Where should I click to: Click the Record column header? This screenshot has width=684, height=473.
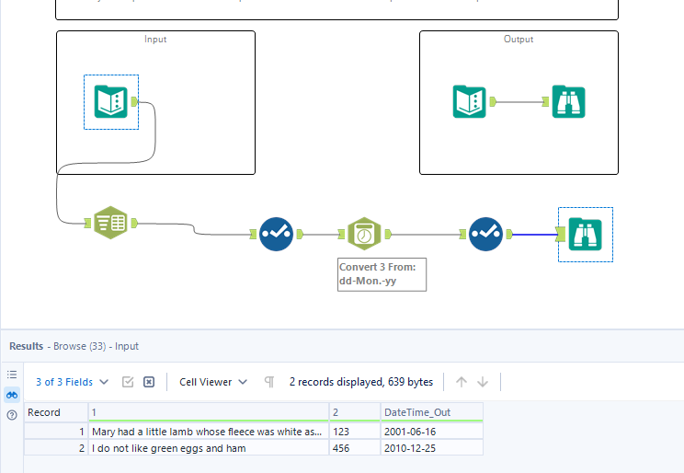pos(56,412)
